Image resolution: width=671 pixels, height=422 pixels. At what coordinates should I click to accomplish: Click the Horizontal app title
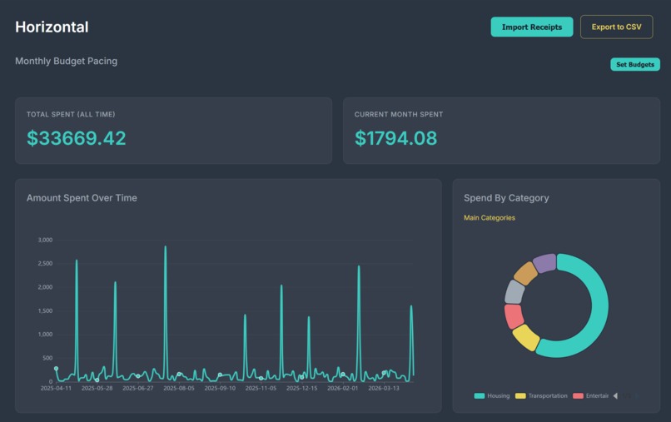(x=52, y=27)
